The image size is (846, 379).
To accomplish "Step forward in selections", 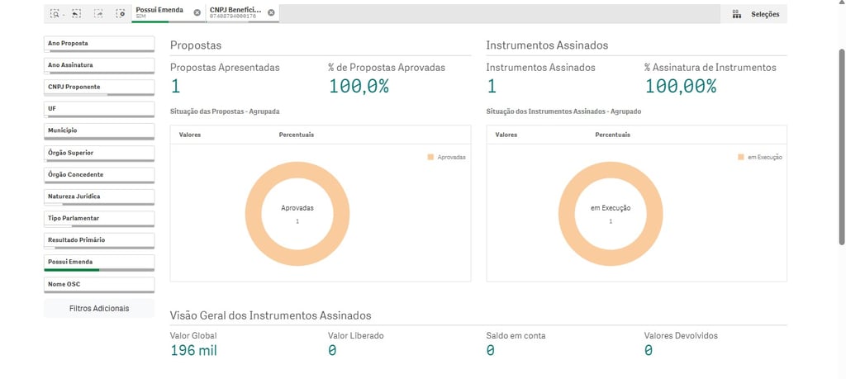I will point(98,13).
